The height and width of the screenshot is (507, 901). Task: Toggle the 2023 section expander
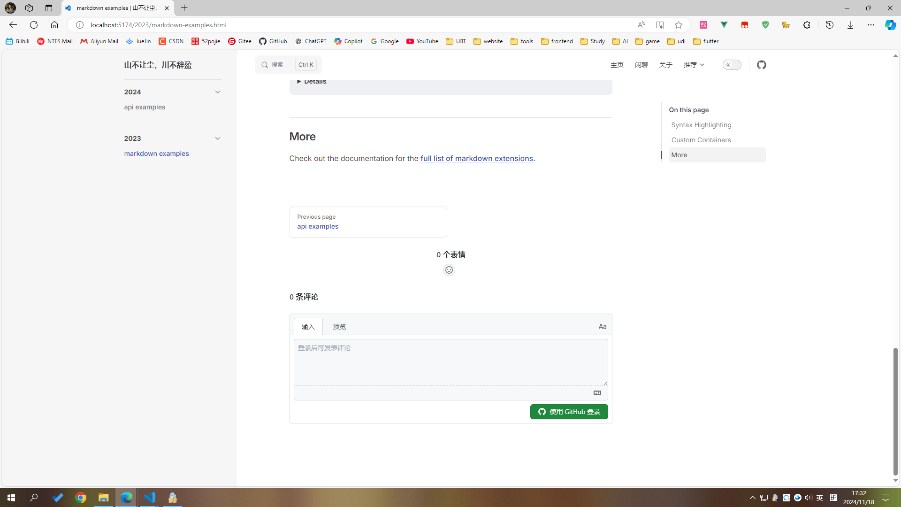coord(217,138)
